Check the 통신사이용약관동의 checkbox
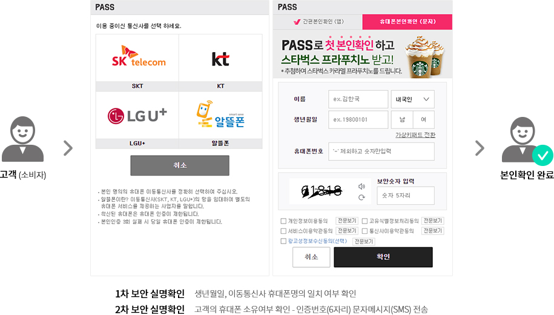Image resolution: width=554 pixels, height=315 pixels. pyautogui.click(x=365, y=231)
